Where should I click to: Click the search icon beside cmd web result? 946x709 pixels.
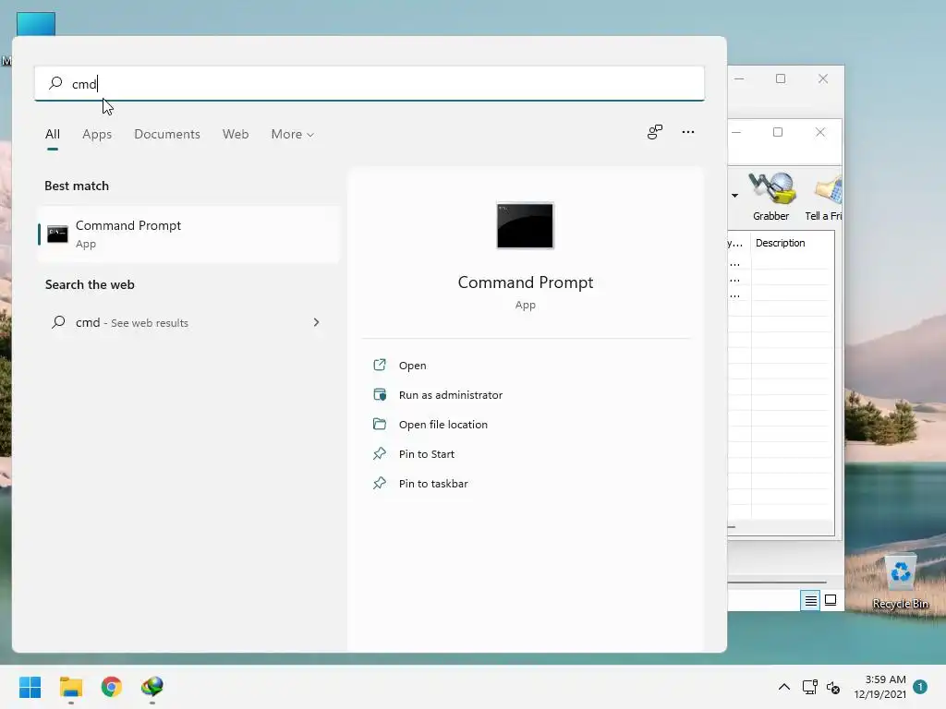click(58, 322)
